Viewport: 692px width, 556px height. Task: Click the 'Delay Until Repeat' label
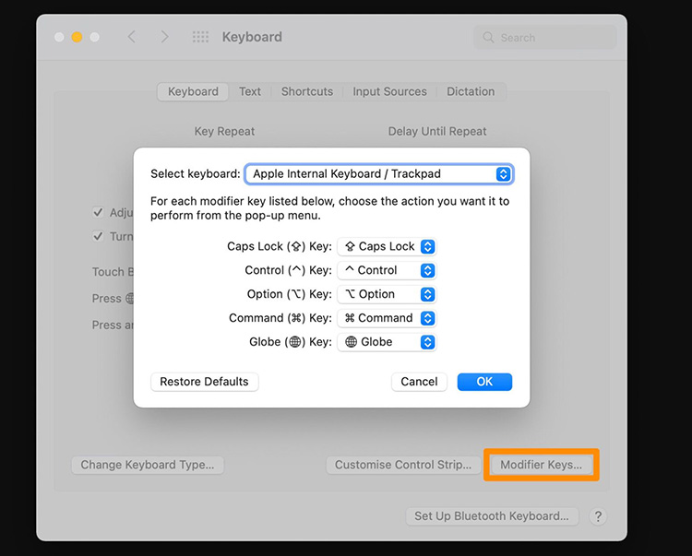tap(437, 132)
